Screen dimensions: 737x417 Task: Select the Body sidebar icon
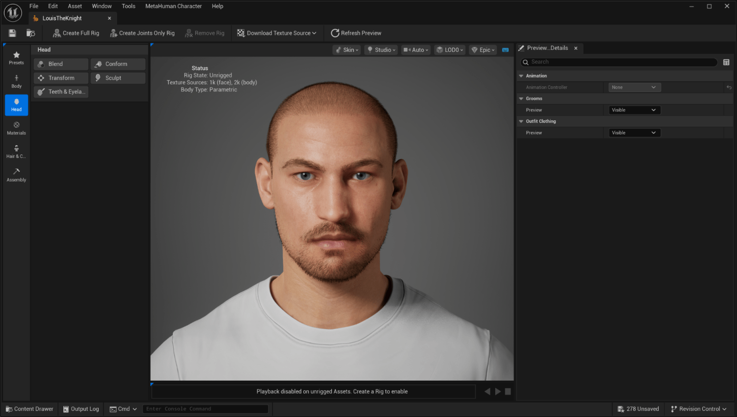(16, 81)
